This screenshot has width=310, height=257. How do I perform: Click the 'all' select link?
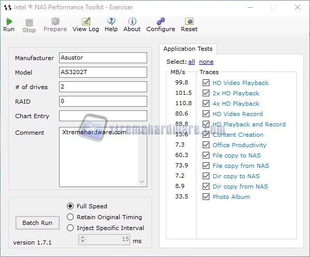tap(191, 62)
